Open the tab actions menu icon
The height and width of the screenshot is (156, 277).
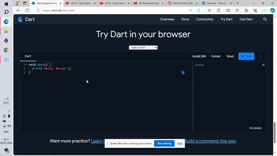tap(25, 3)
